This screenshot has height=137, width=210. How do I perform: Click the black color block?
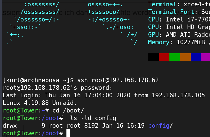pos(153,57)
